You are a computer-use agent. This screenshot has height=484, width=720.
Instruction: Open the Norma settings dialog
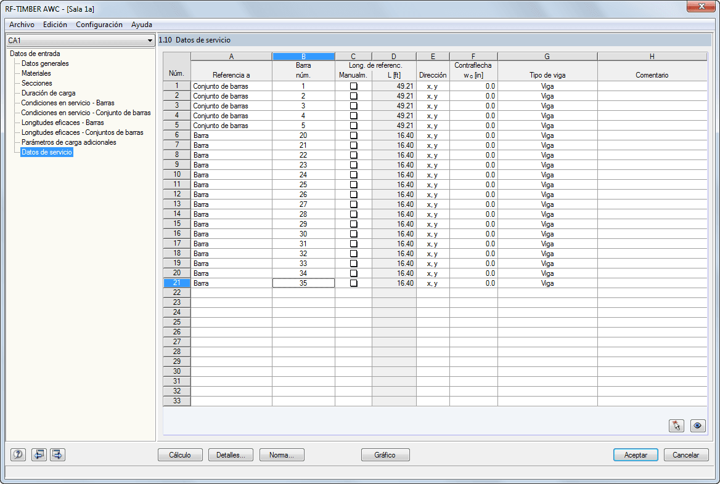[282, 454]
